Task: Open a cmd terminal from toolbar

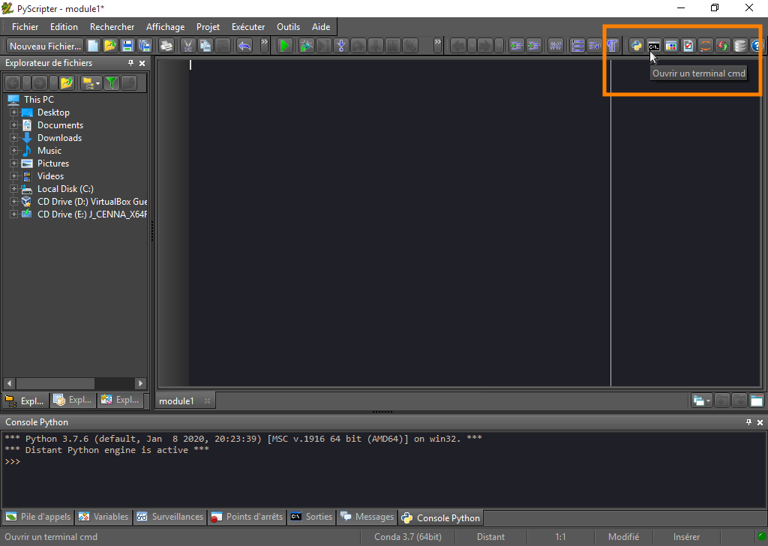Action: (x=654, y=46)
